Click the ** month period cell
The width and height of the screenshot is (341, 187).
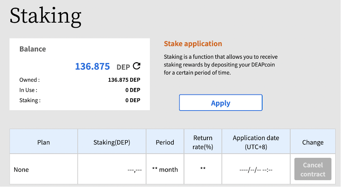coord(165,169)
